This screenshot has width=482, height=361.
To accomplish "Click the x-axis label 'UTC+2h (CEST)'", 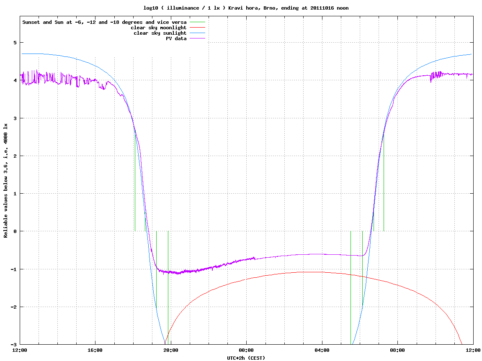I will tap(246, 358).
